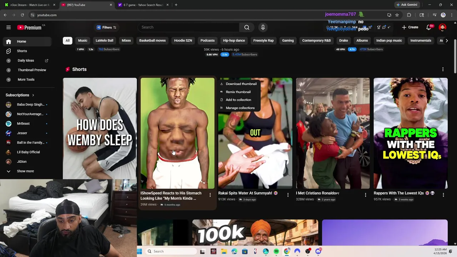
Task: Open MrBeast subscription
Action: [28, 124]
